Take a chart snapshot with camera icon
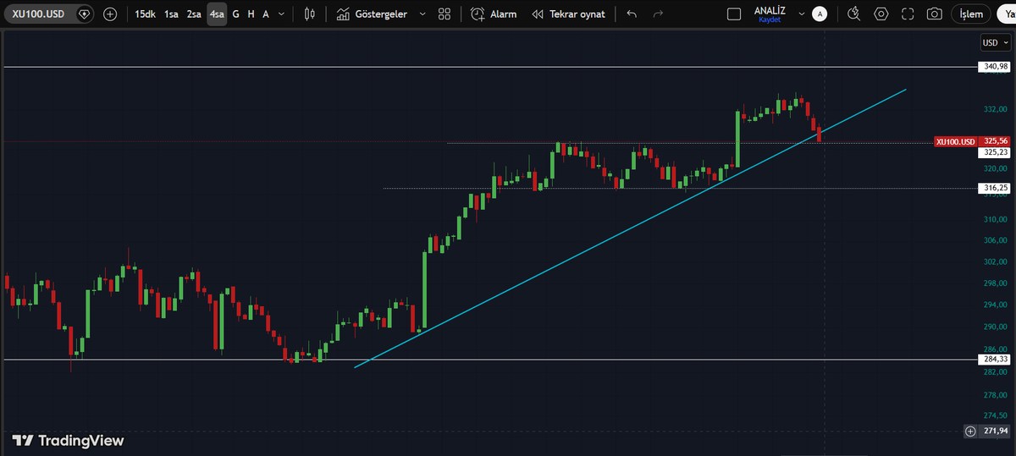This screenshot has width=1016, height=456. coord(934,14)
